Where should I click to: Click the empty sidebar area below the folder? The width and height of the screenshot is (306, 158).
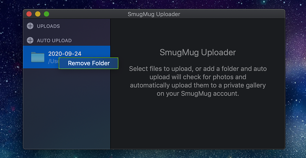pyautogui.click(x=67, y=108)
